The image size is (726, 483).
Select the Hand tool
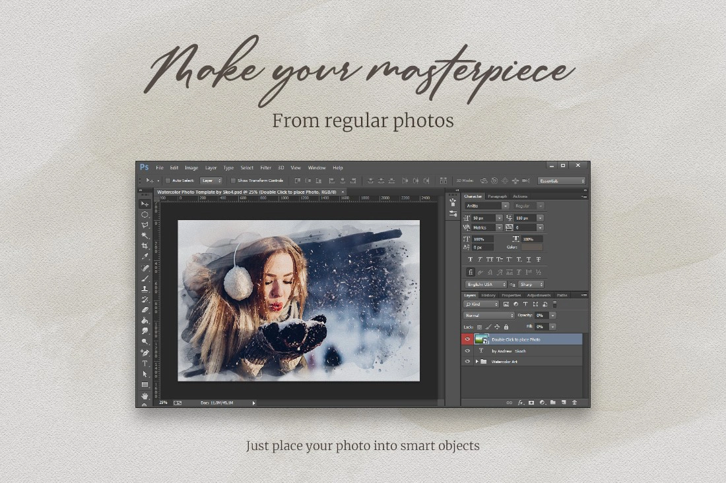(145, 395)
